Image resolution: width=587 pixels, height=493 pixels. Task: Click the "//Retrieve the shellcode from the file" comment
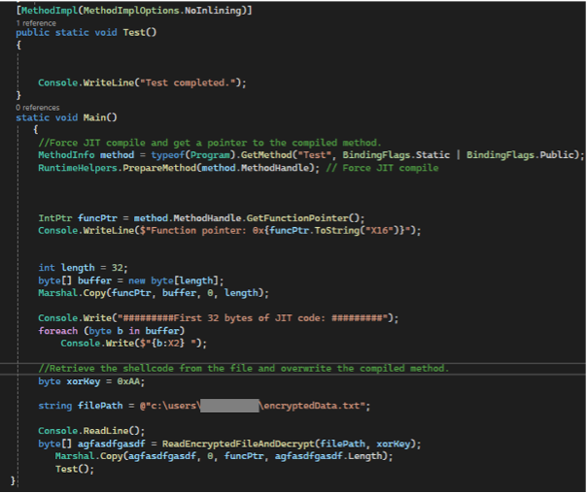(x=243, y=369)
